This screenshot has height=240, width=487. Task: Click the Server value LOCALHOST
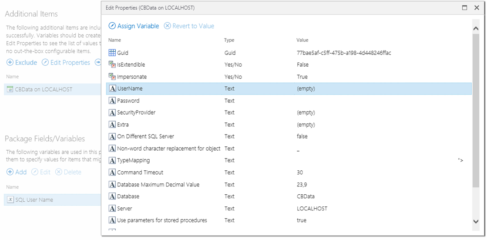point(312,209)
